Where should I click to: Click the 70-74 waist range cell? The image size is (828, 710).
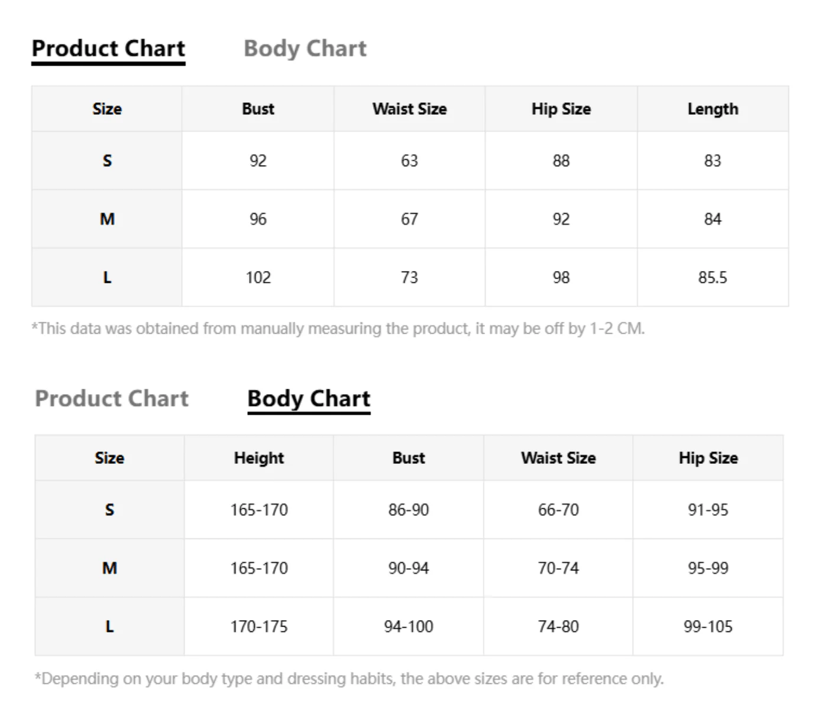point(558,568)
